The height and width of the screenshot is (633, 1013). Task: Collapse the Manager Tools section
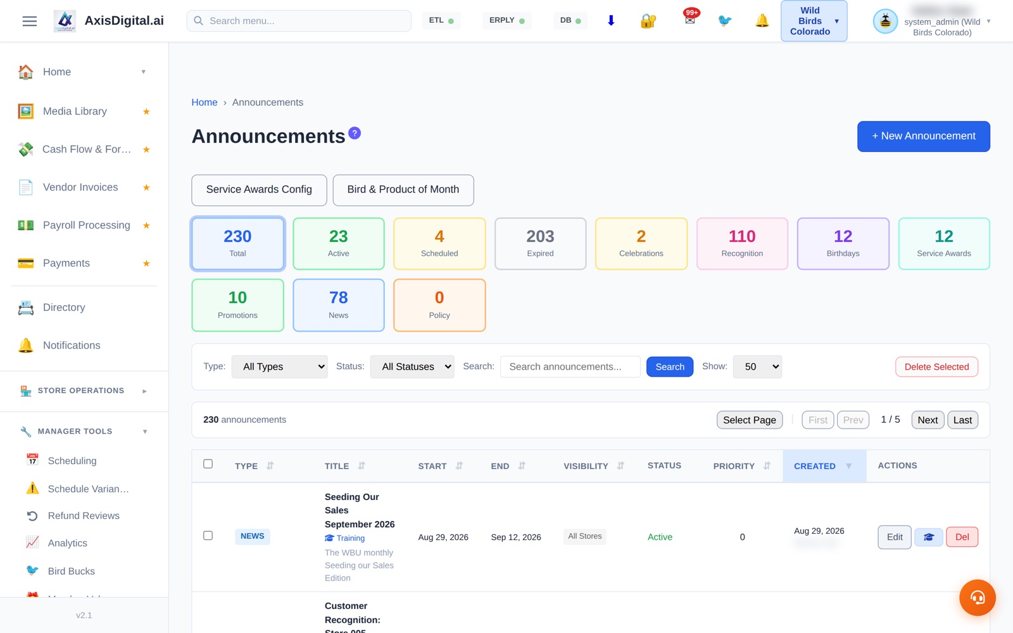[x=84, y=431]
